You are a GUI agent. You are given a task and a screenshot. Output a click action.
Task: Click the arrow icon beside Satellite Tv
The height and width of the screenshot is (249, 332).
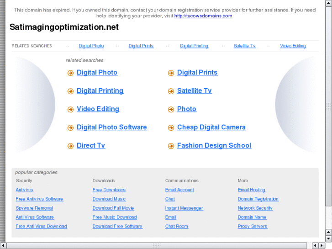click(171, 91)
